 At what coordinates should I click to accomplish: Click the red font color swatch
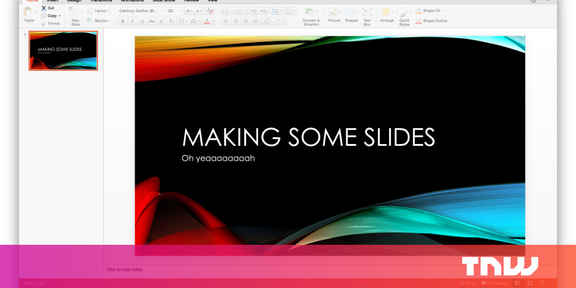[x=207, y=21]
